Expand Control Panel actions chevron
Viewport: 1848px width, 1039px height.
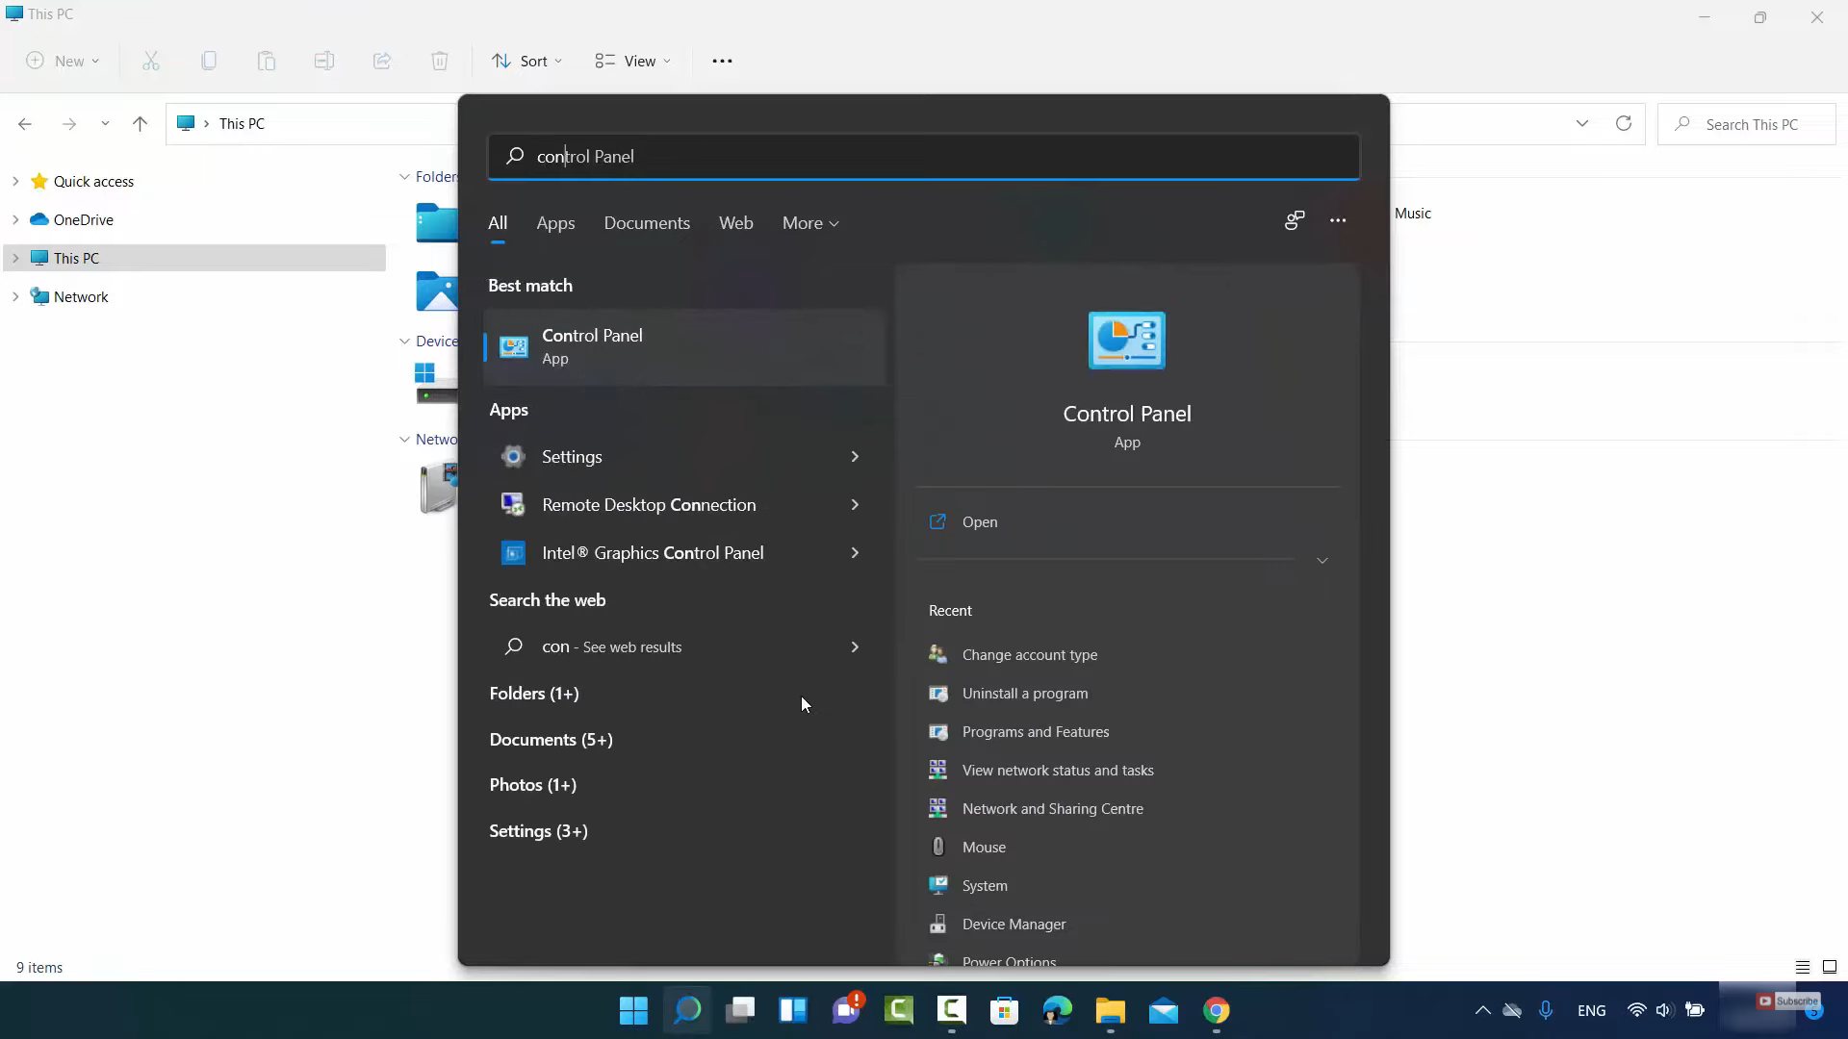(1322, 561)
